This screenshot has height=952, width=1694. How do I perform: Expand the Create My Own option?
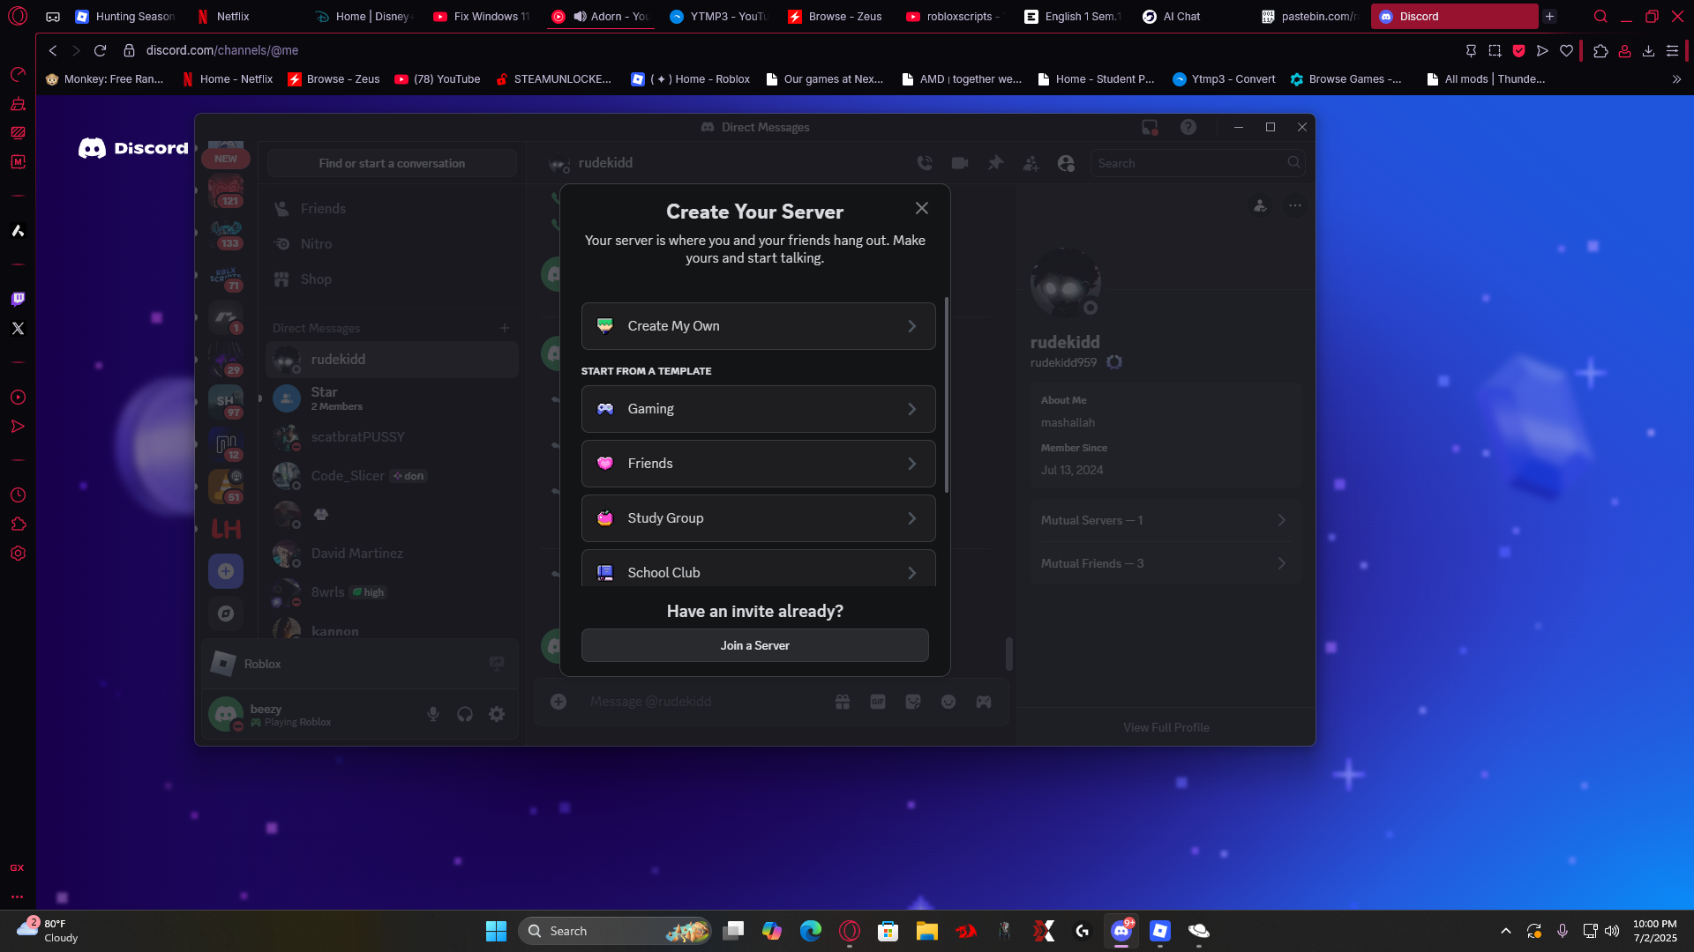click(759, 326)
